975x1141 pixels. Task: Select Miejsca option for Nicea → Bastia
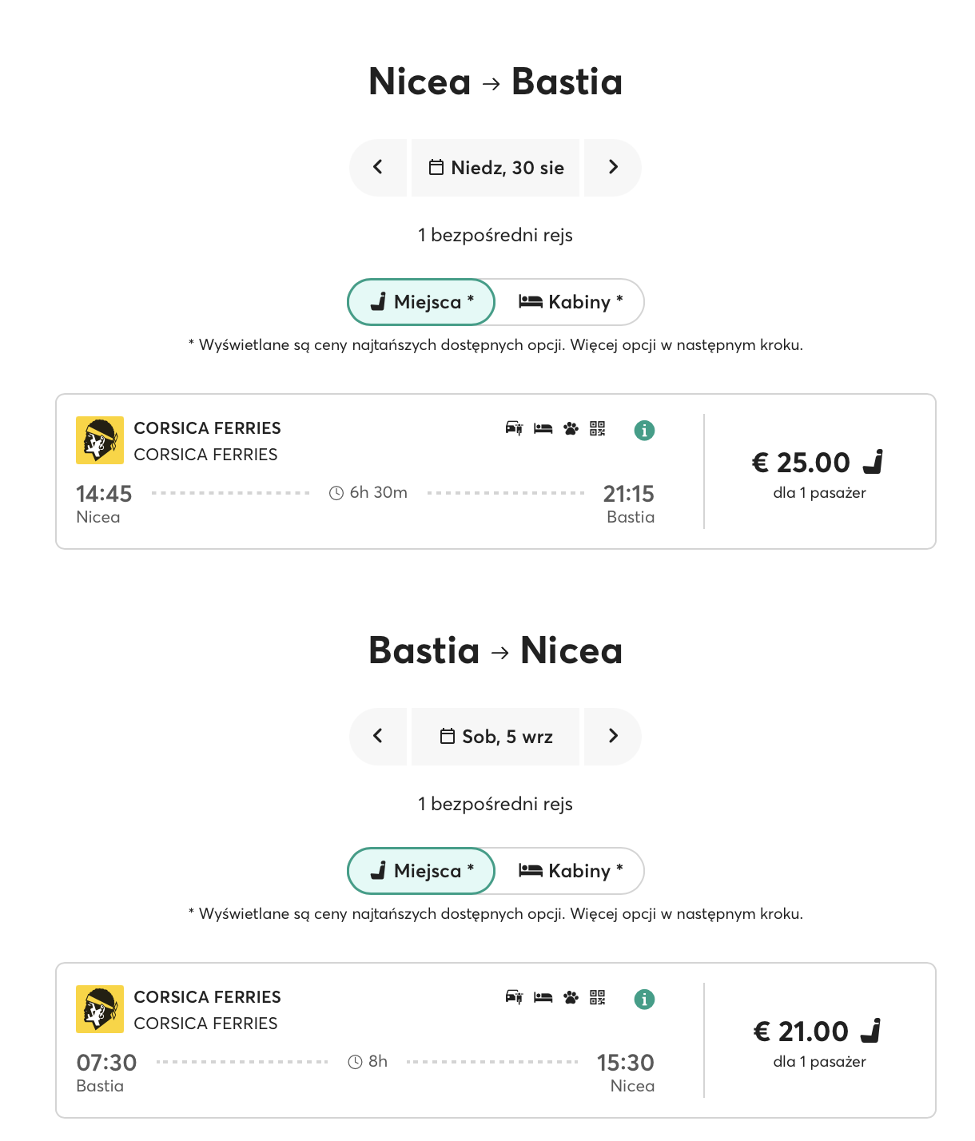tap(421, 302)
